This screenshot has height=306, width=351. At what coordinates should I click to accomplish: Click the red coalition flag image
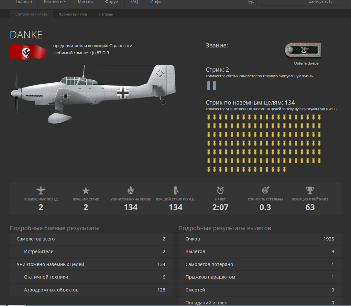point(28,51)
